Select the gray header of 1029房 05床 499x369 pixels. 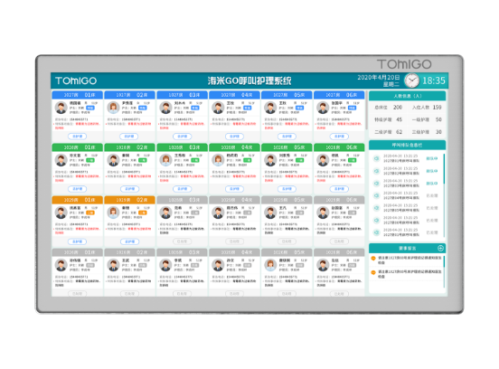click(287, 200)
